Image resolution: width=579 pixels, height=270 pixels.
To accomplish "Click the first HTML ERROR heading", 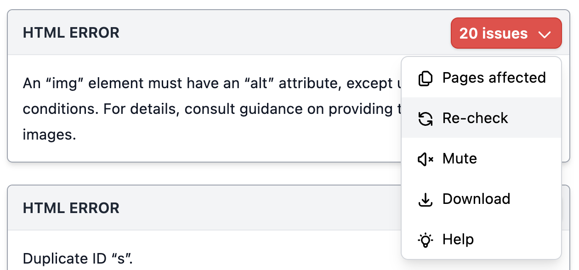I will point(71,33).
